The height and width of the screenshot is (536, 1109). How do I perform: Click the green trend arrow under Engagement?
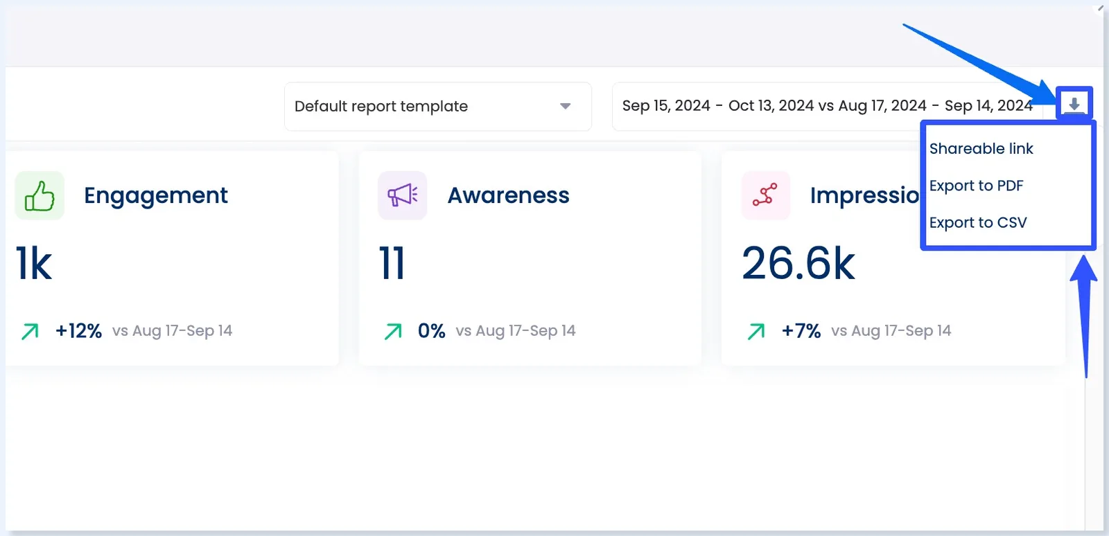(30, 332)
